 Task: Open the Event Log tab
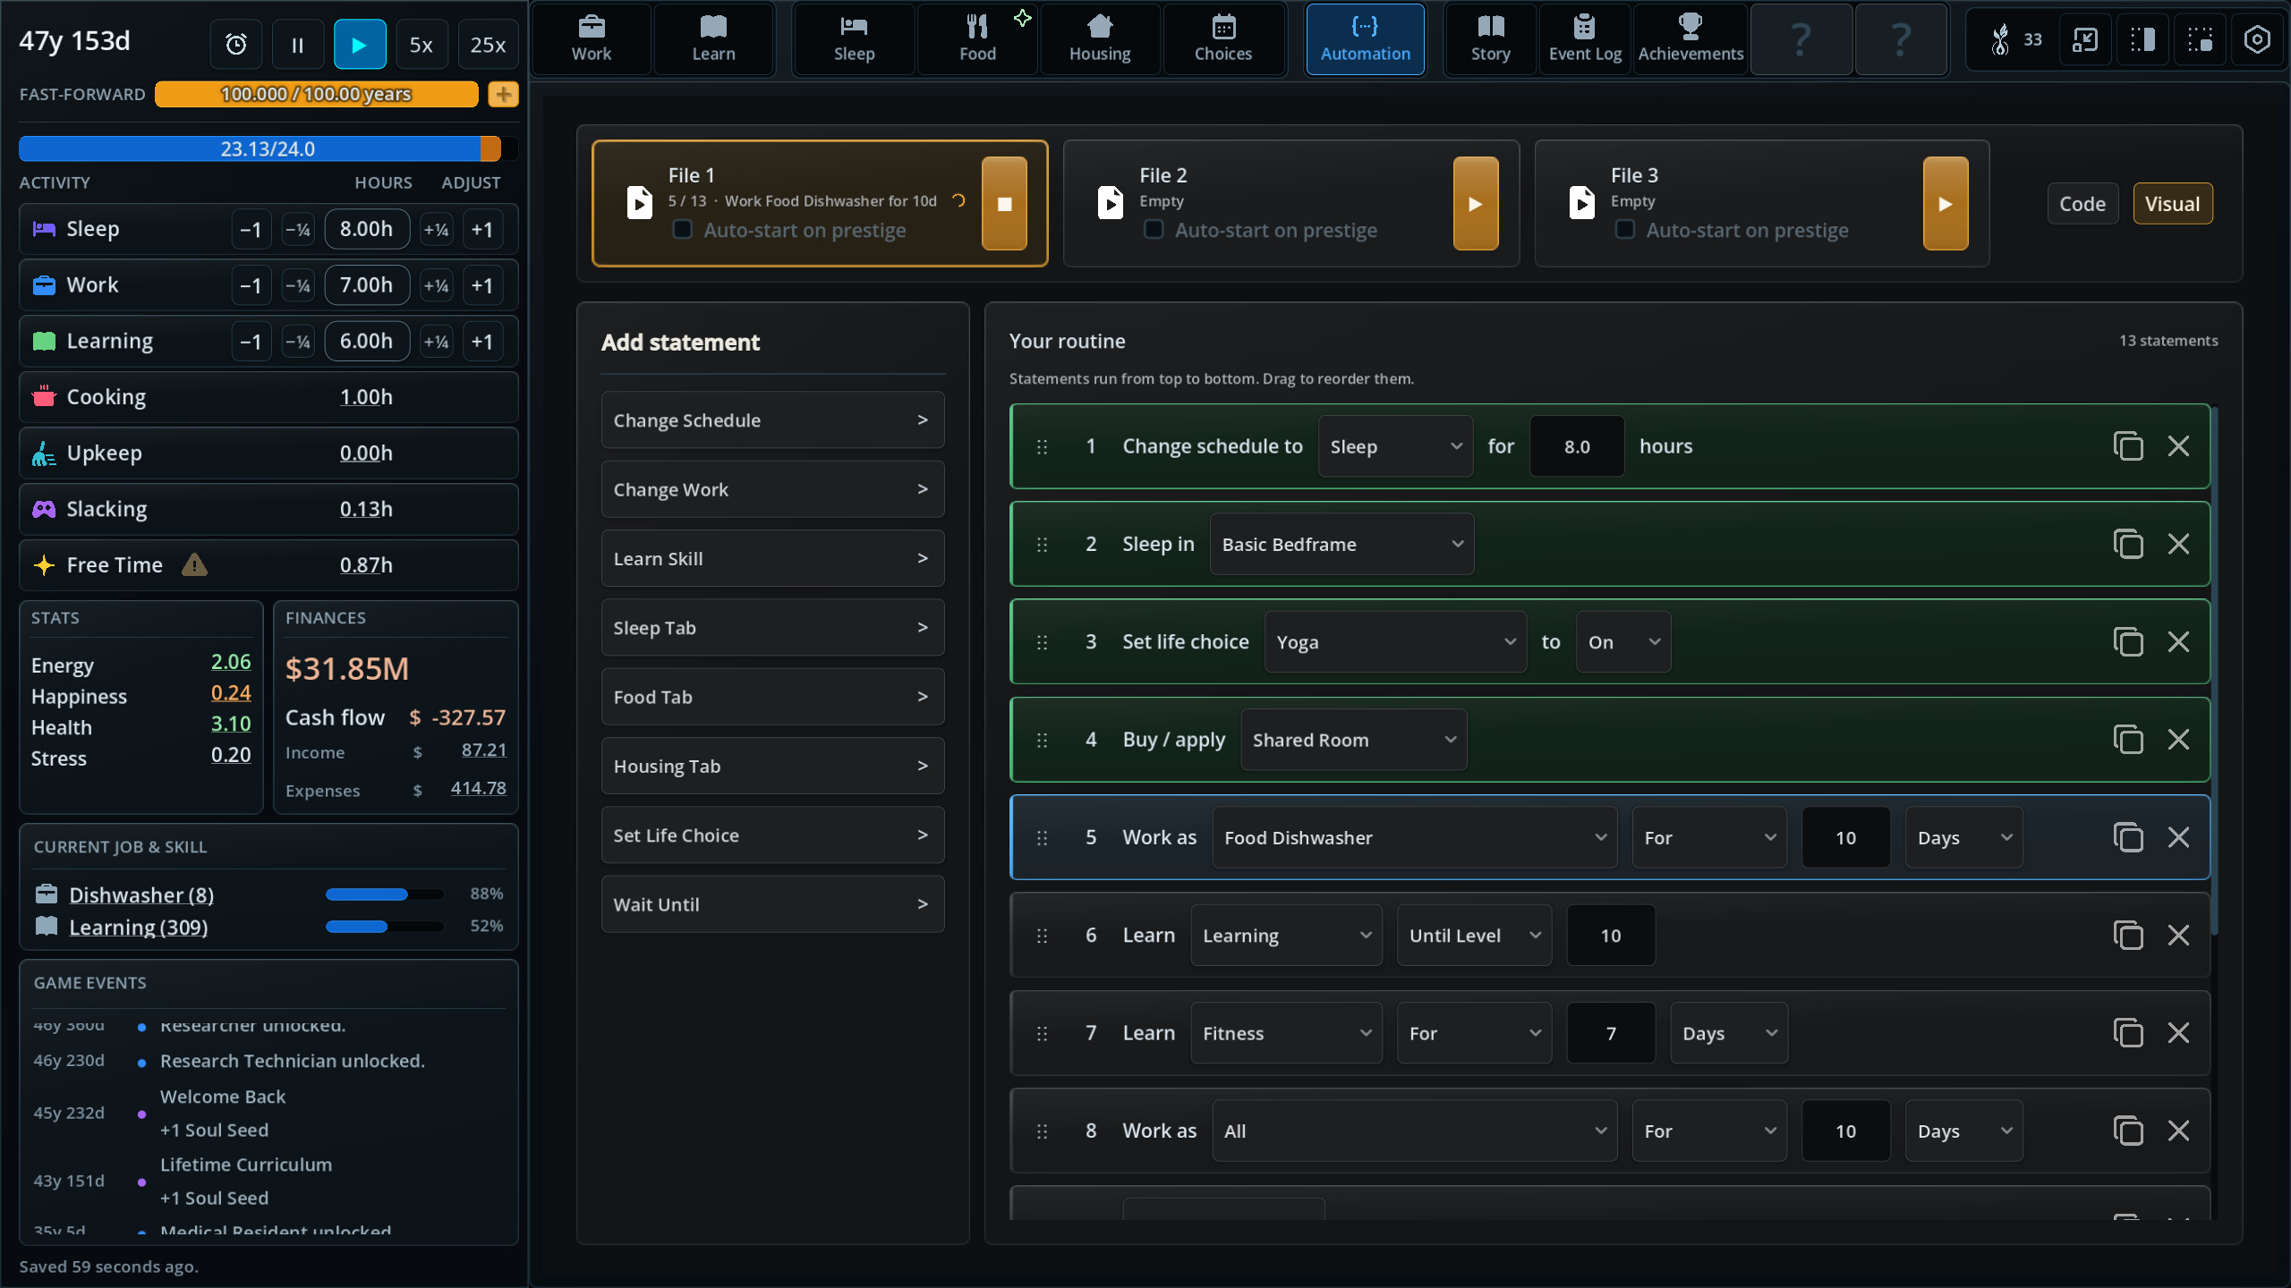pyautogui.click(x=1584, y=39)
